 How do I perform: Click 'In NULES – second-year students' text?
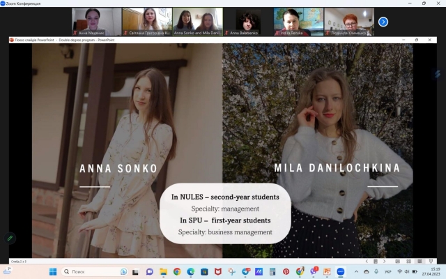[225, 197]
